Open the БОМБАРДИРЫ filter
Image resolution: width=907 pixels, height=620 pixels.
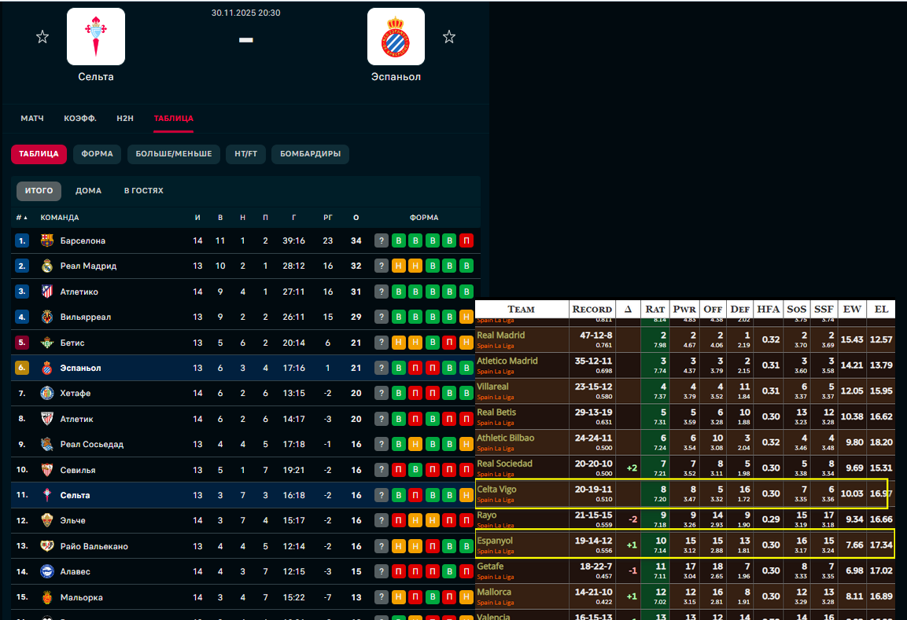tap(310, 154)
